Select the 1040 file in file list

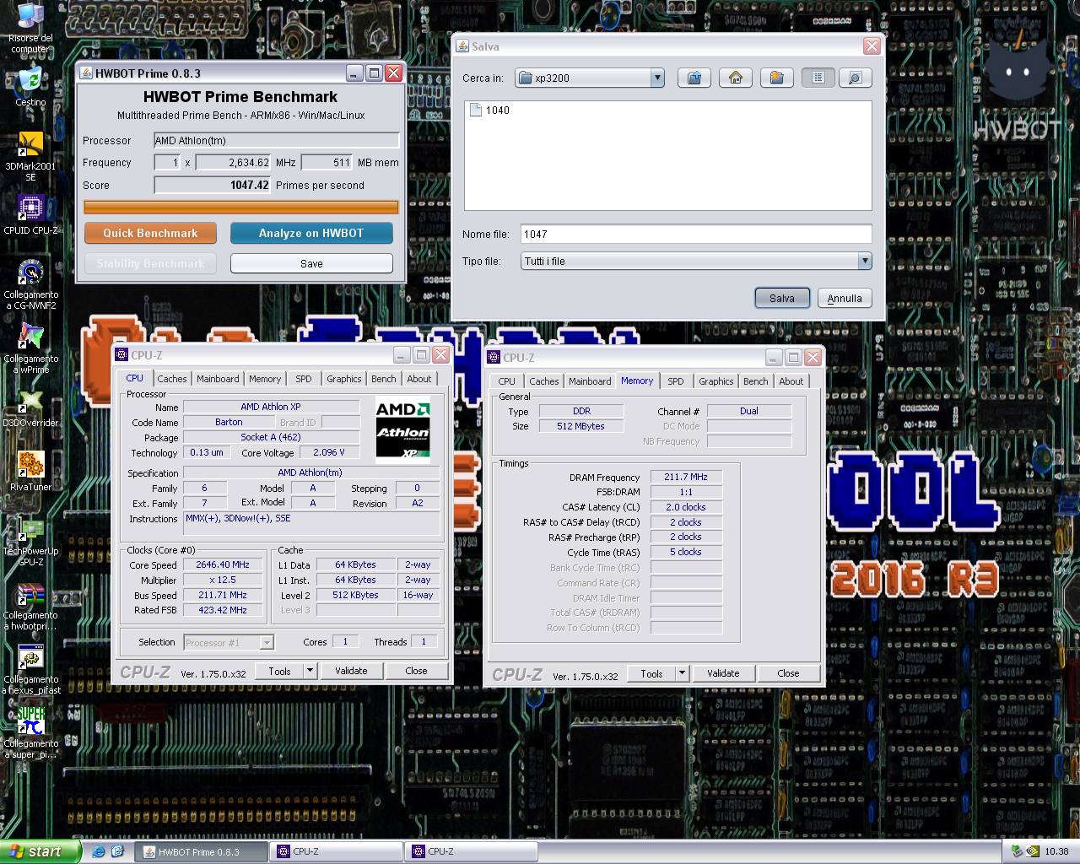point(489,110)
